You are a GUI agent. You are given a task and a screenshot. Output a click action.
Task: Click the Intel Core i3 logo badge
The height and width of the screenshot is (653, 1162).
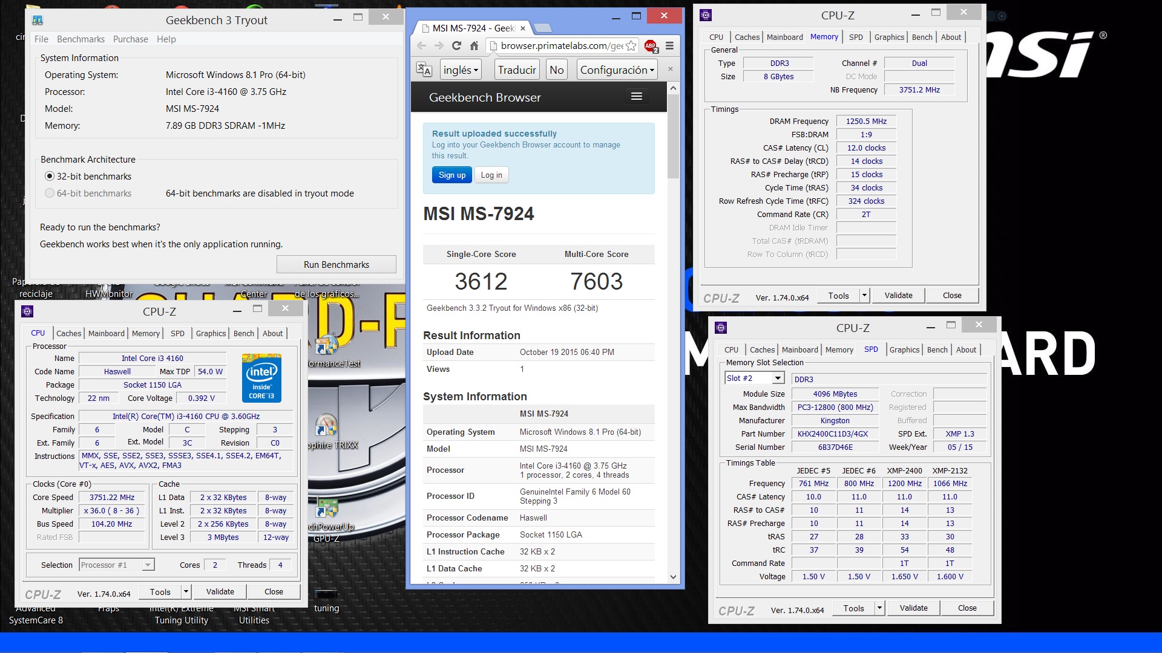tap(261, 378)
